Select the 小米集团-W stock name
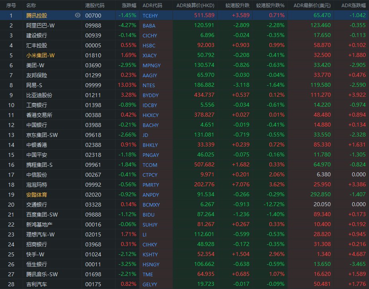The image size is (369, 289). point(41,55)
